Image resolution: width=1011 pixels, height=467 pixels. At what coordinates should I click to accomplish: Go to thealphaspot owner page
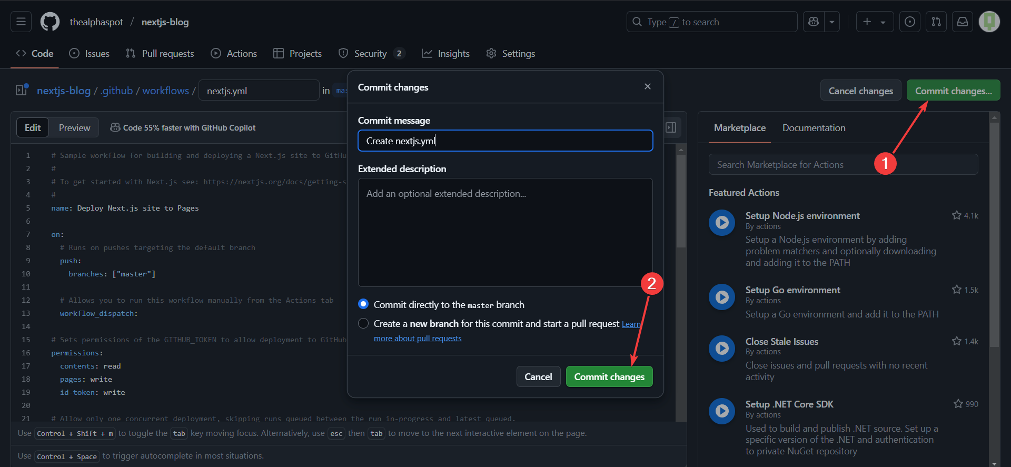(x=96, y=22)
